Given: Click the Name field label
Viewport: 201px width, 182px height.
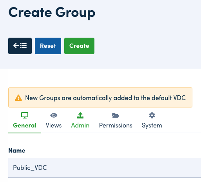Looking at the screenshot, I should coord(17,151).
